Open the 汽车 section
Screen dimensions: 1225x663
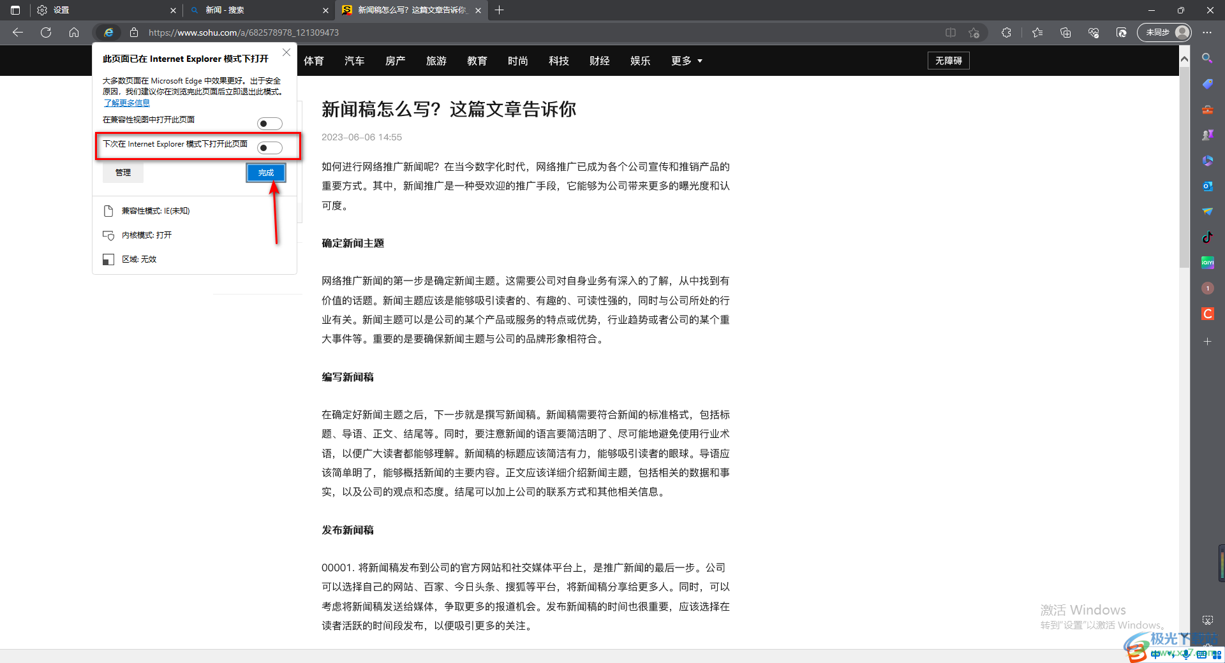pos(355,61)
